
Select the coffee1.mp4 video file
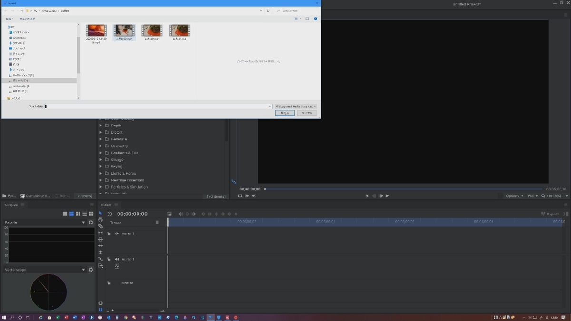180,32
